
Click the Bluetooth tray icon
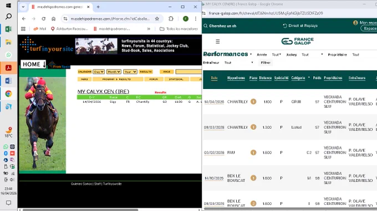6,154
